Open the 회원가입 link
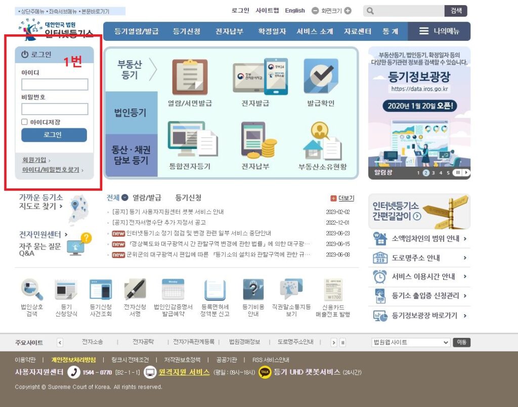The image size is (518, 407). [34, 160]
